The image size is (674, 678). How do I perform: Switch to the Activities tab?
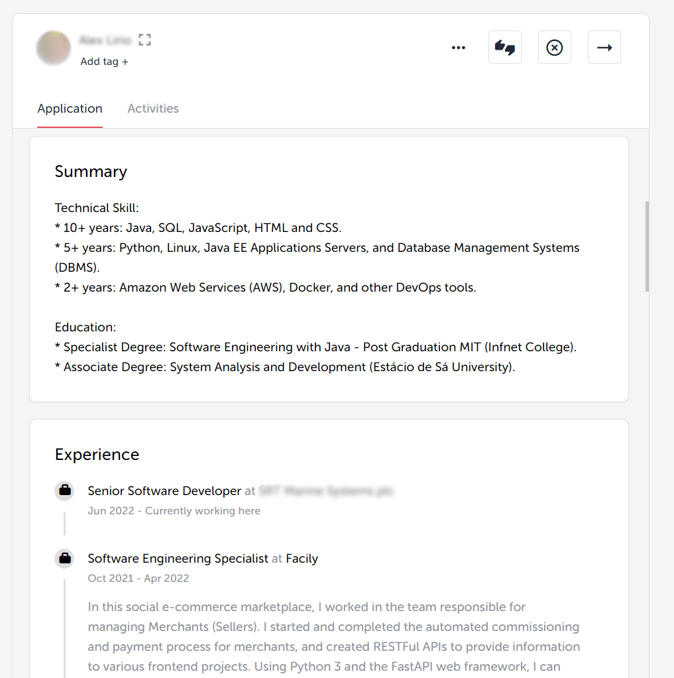pos(153,108)
